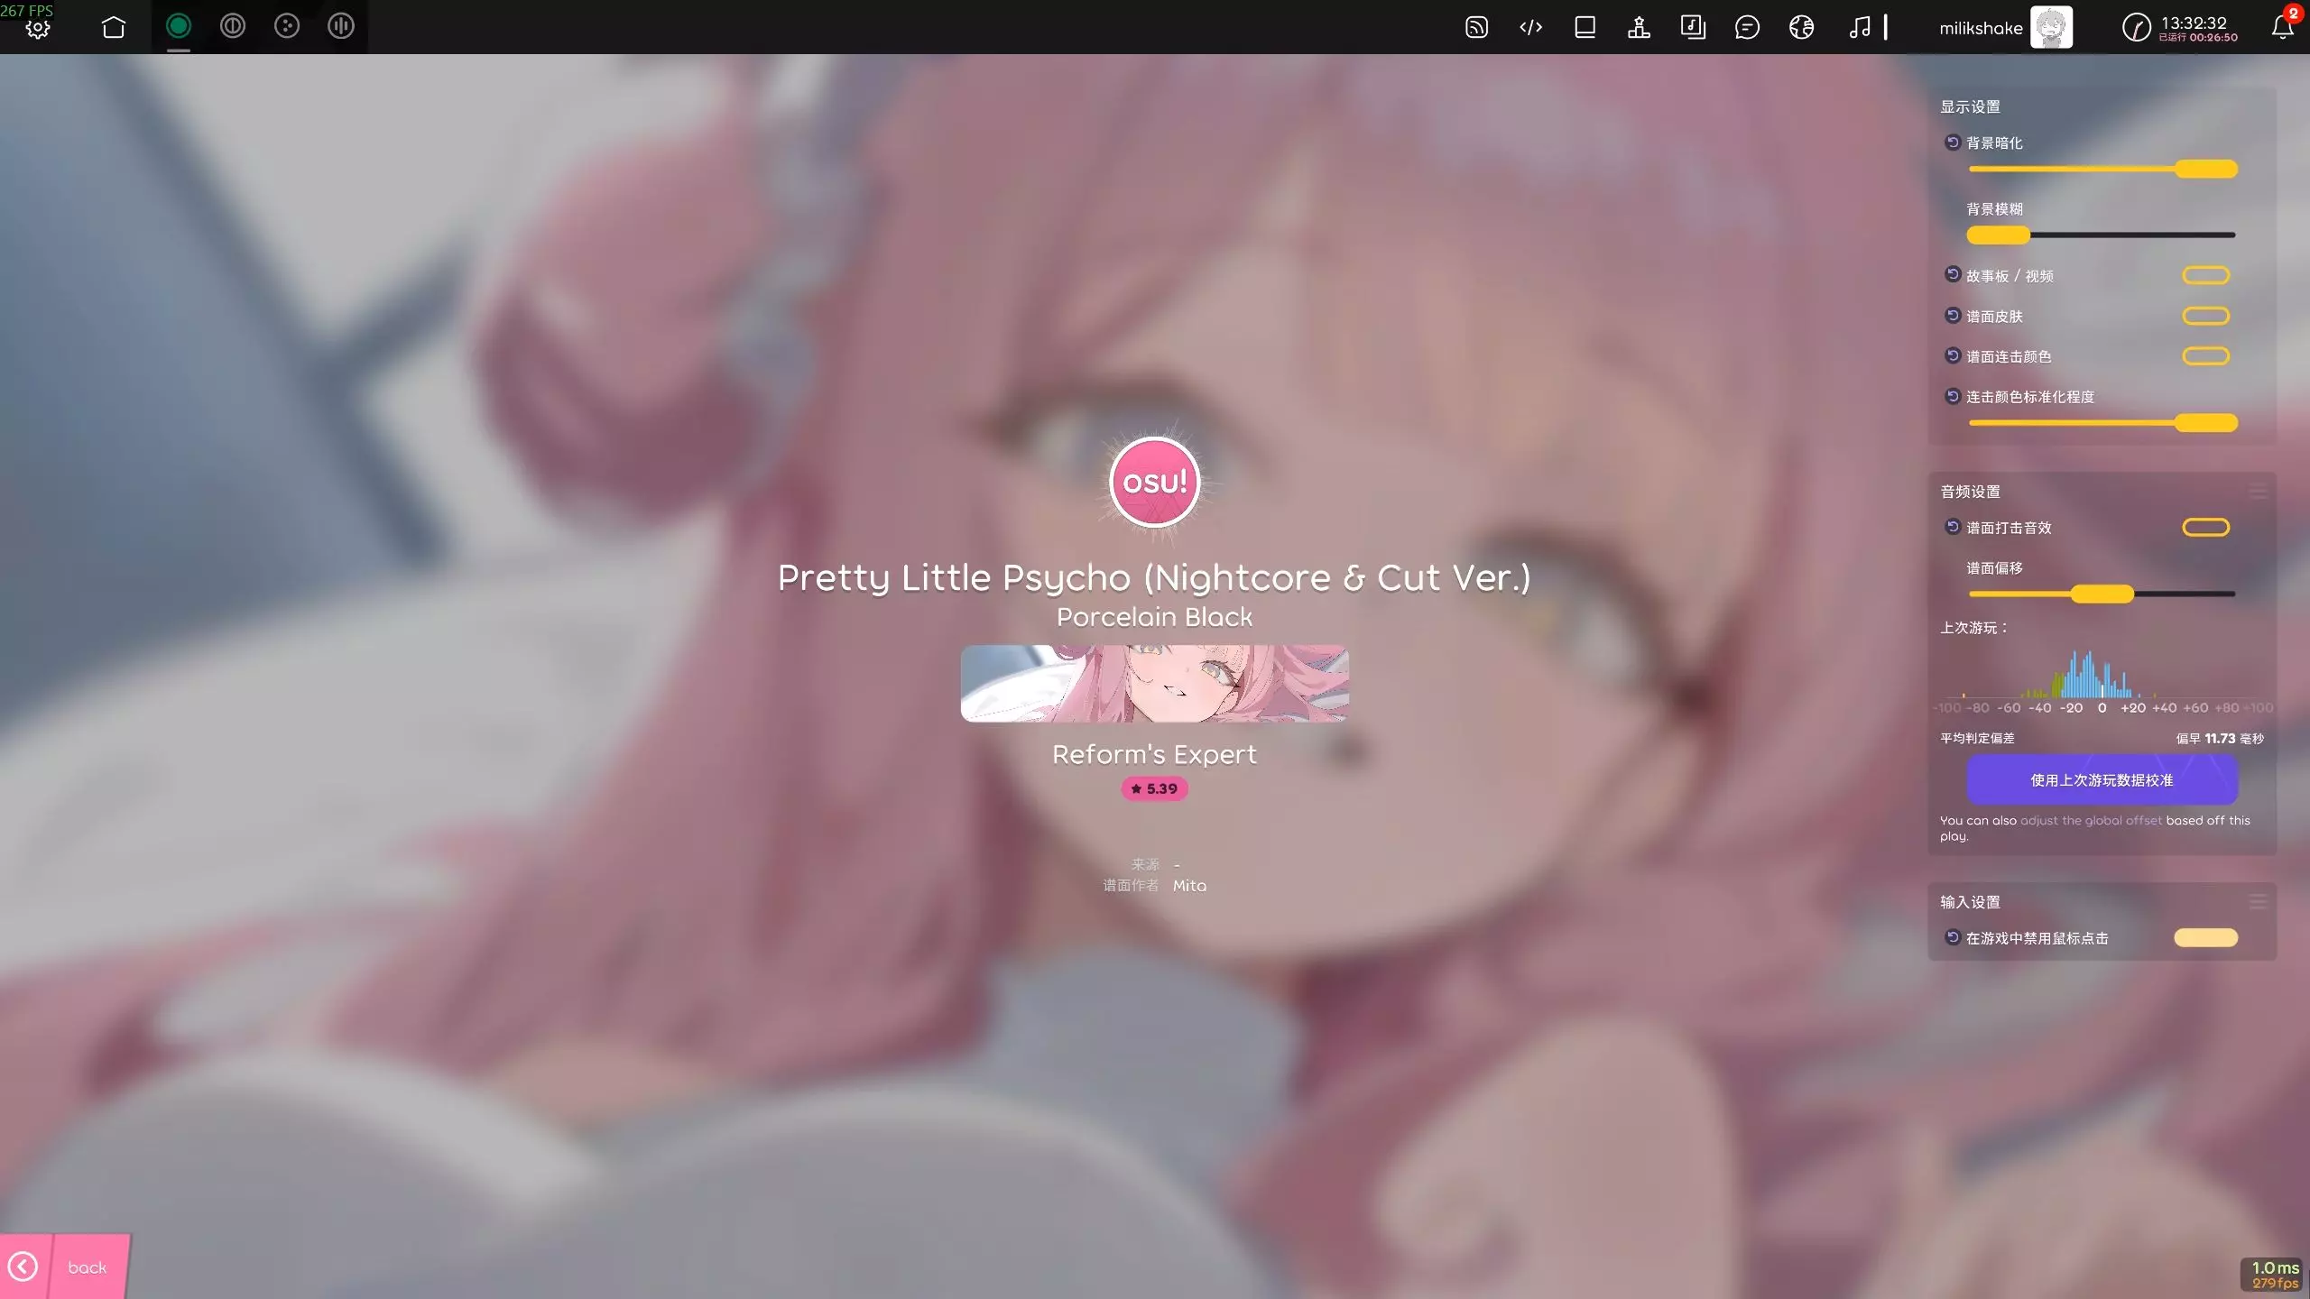This screenshot has width=2310, height=1299.
Task: Click the 5.39 star rating badge
Action: (1154, 788)
